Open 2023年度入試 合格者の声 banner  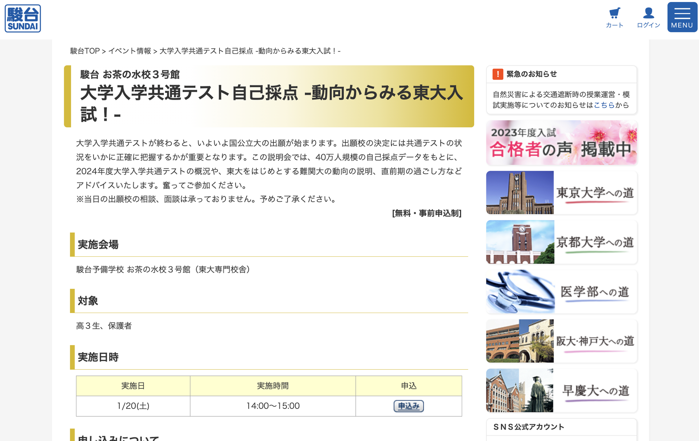(x=561, y=143)
